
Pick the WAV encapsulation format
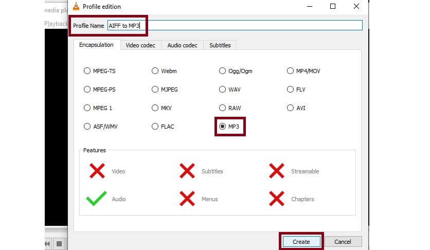click(223, 90)
